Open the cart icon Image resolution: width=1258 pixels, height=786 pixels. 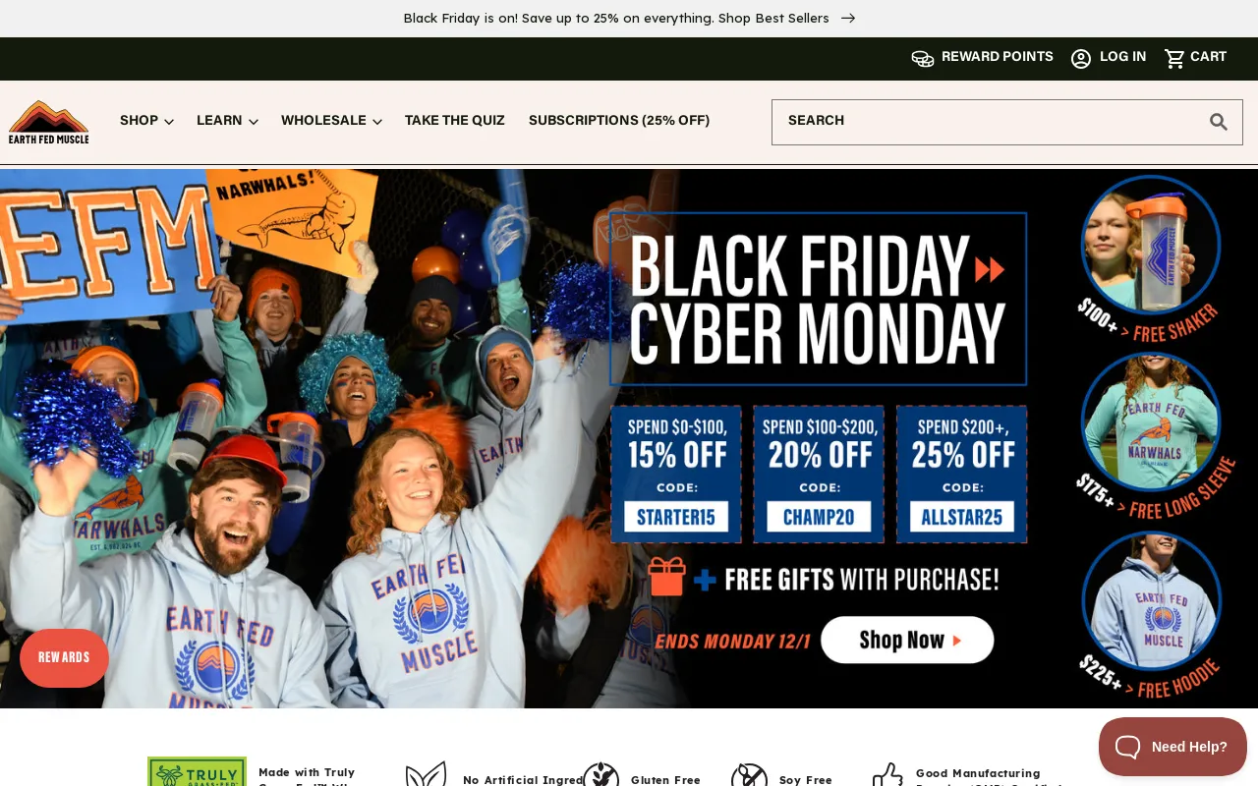pyautogui.click(x=1174, y=58)
